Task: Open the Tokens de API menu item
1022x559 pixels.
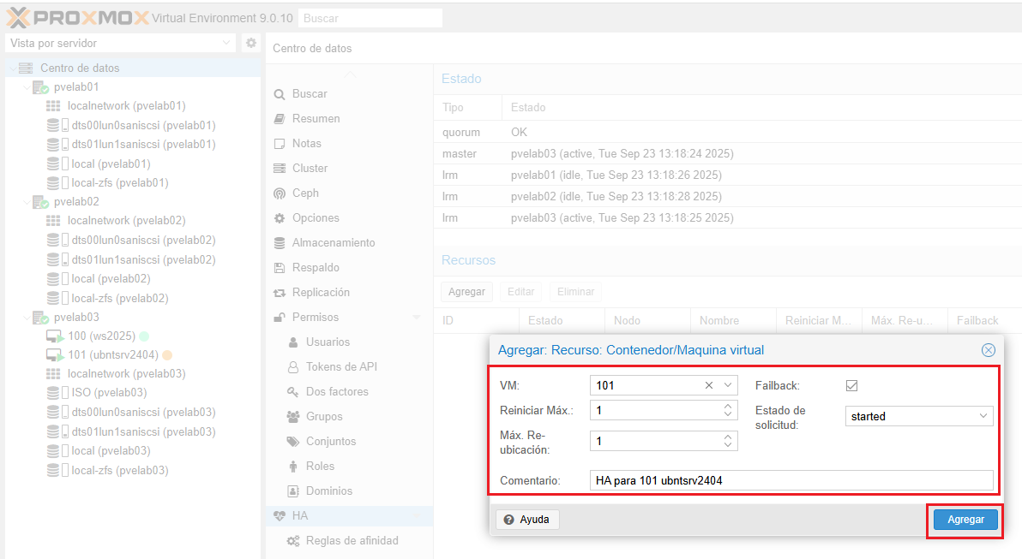Action: [341, 367]
